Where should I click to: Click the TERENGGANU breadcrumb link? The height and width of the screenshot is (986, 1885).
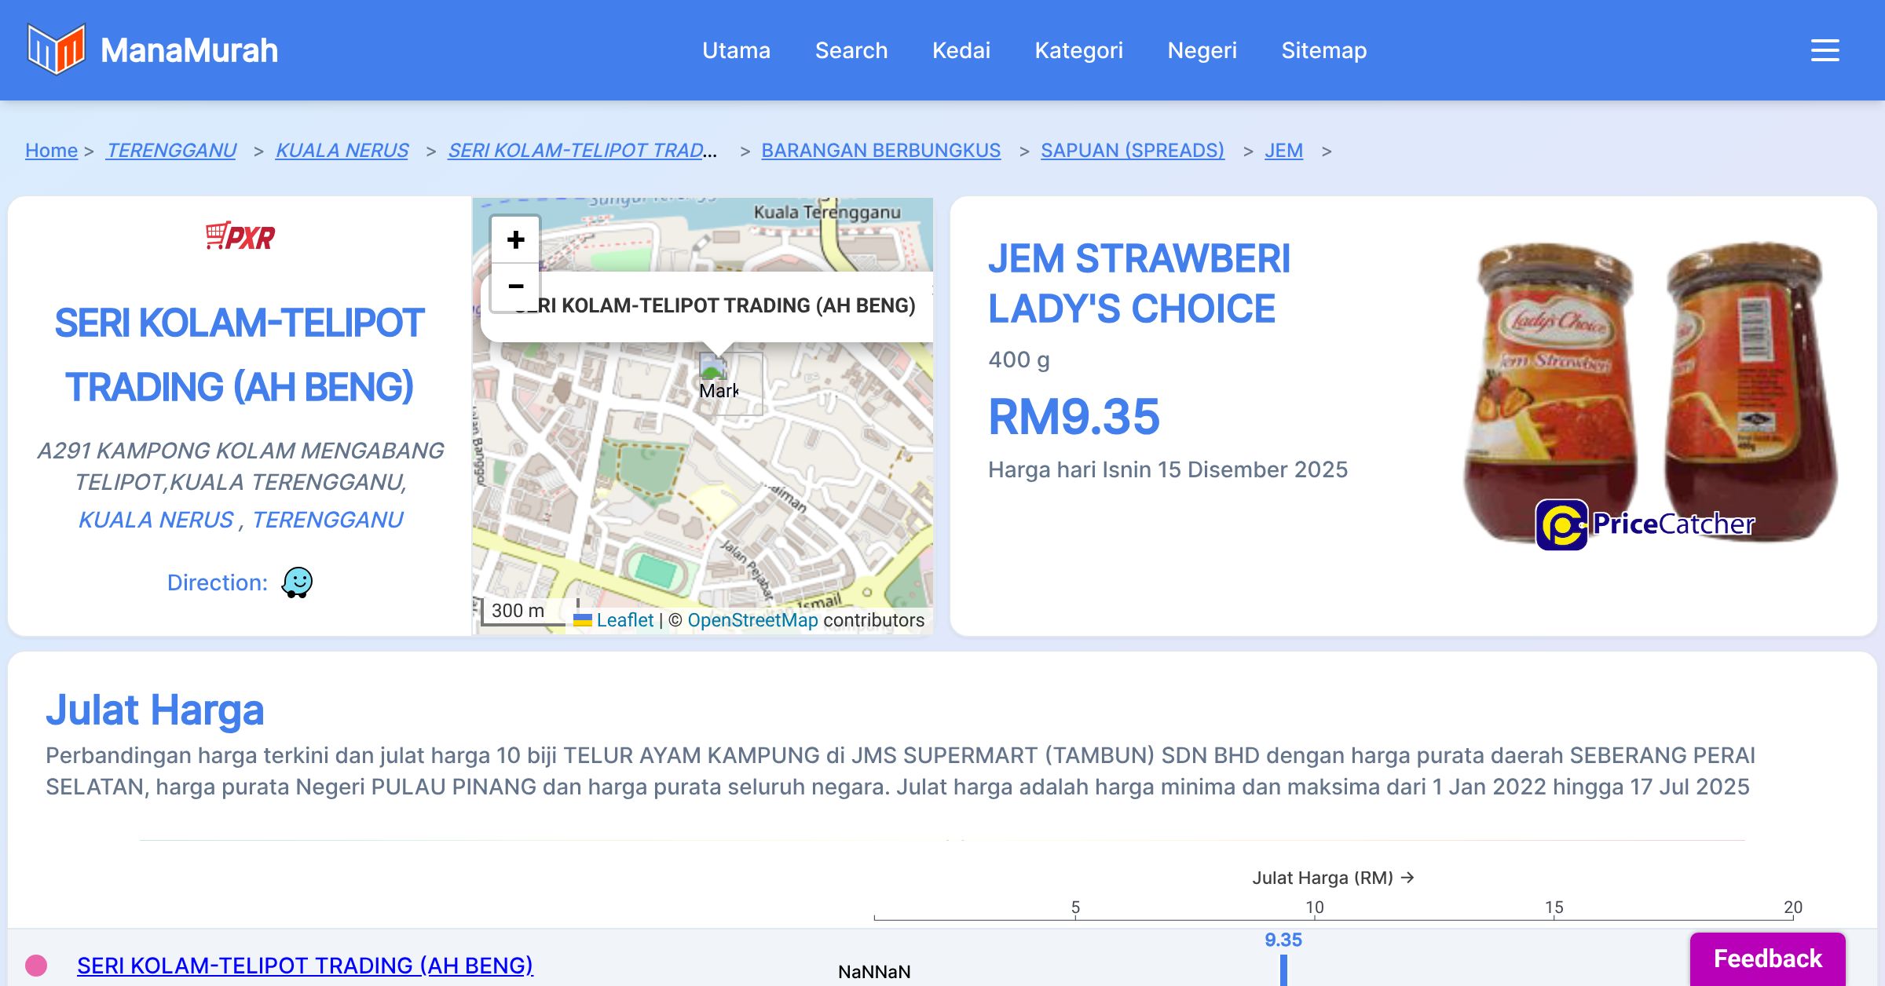(171, 150)
